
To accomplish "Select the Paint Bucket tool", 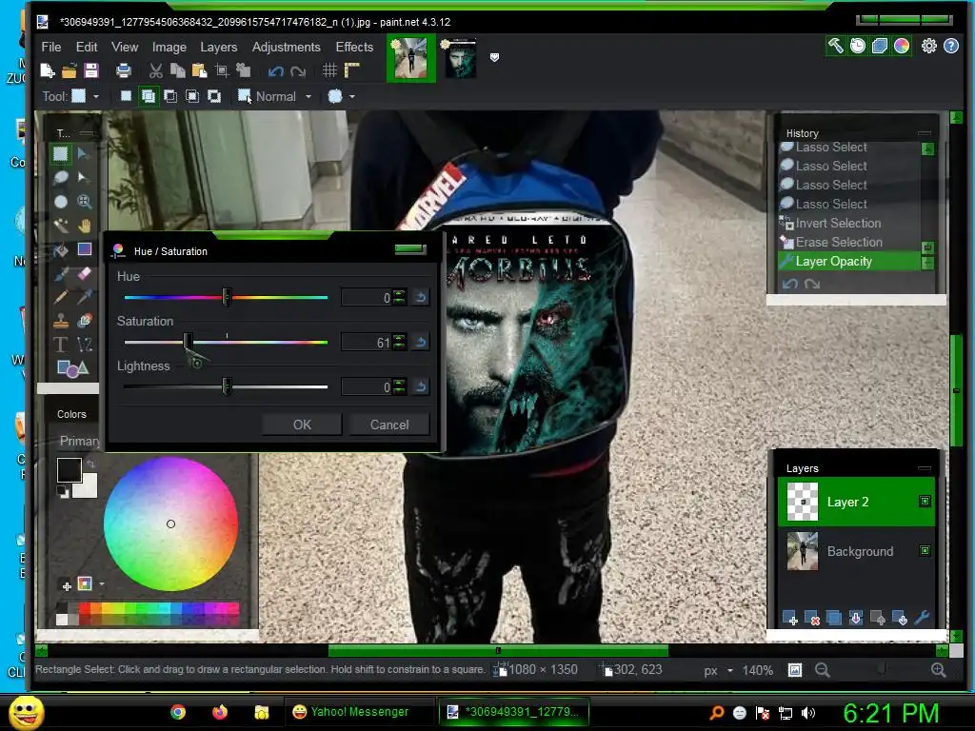I will (60, 250).
